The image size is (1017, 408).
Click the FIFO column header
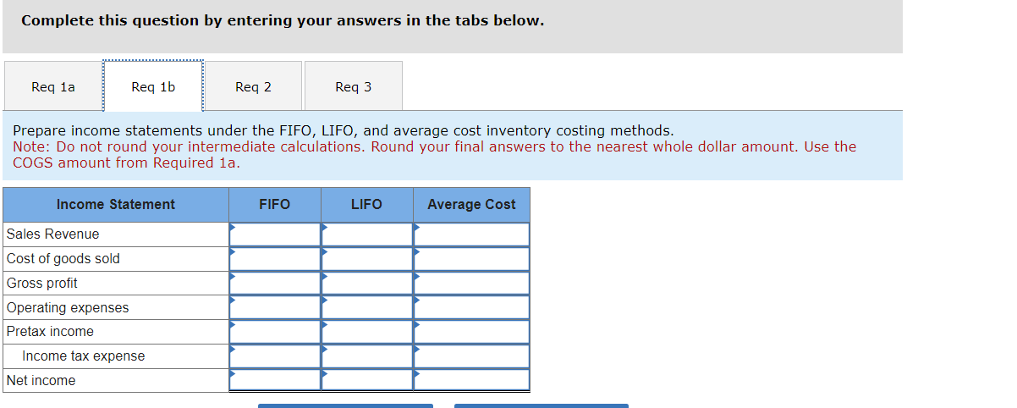point(275,205)
